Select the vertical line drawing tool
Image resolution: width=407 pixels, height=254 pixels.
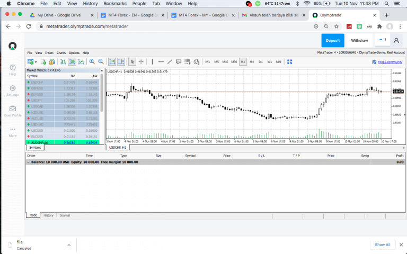click(x=152, y=62)
